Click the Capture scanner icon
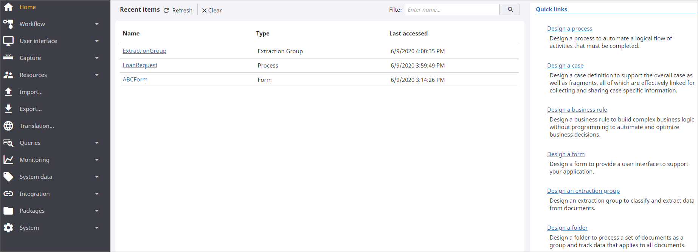 pyautogui.click(x=8, y=57)
